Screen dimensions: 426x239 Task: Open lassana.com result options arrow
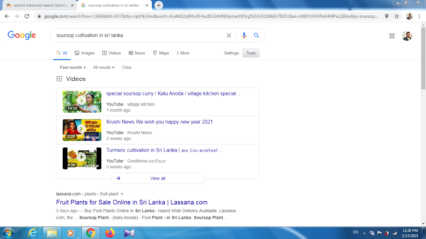pyautogui.click(x=122, y=194)
